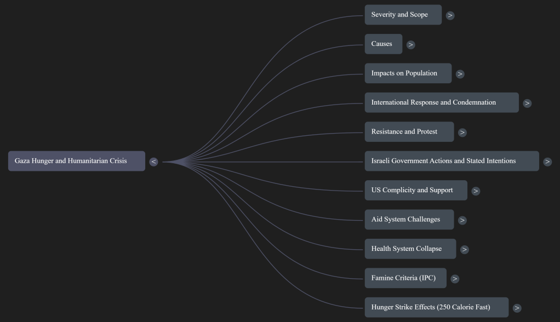The image size is (560, 322).
Task: Select the Gaza Hunger and Humanitarian Crisis node
Action: click(x=77, y=161)
